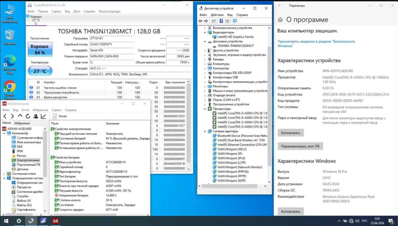The image size is (398, 226).
Task: Open Язык(Language) menu in CrystalDiskInfo
Action: [x=109, y=11]
